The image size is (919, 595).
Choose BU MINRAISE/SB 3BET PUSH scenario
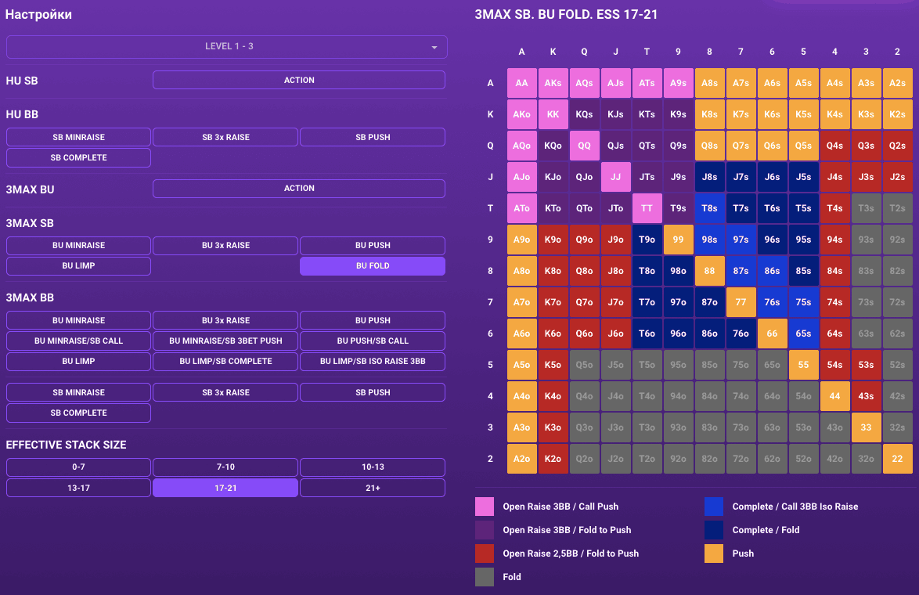click(x=225, y=341)
